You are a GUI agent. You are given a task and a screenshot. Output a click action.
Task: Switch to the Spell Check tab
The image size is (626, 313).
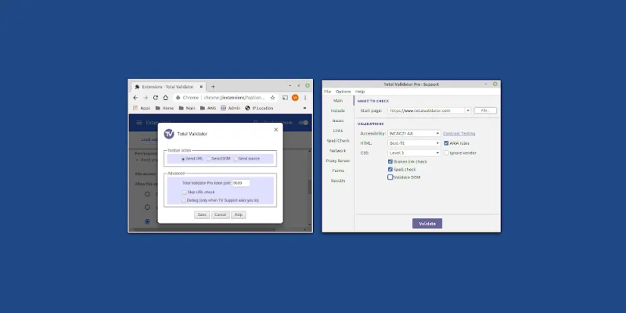point(338,141)
